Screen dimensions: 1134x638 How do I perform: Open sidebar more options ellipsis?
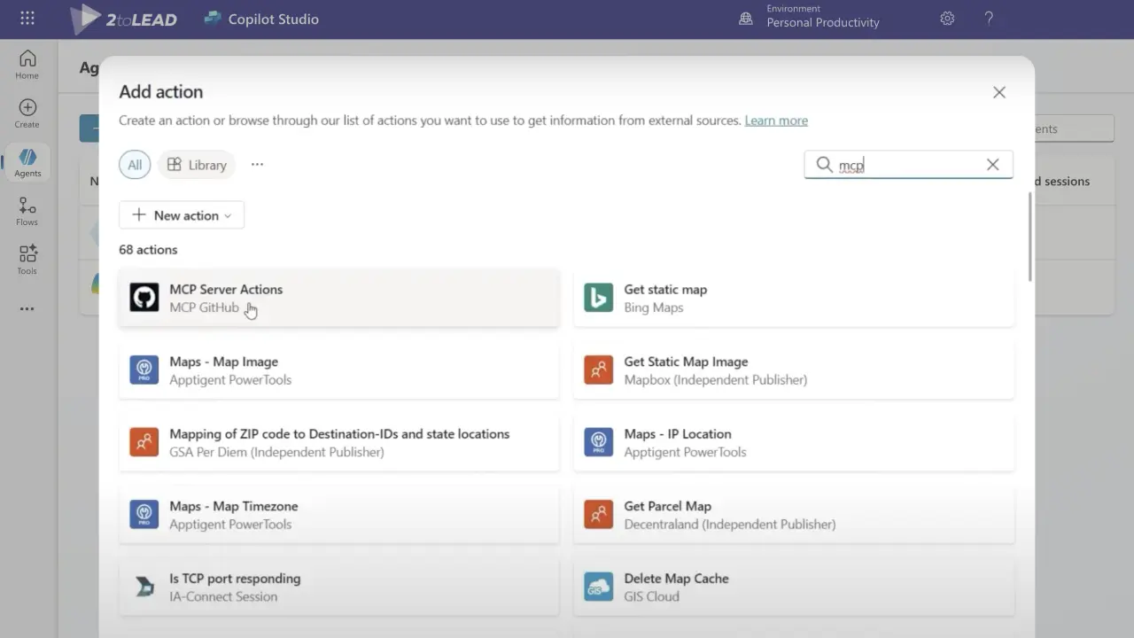coord(27,309)
